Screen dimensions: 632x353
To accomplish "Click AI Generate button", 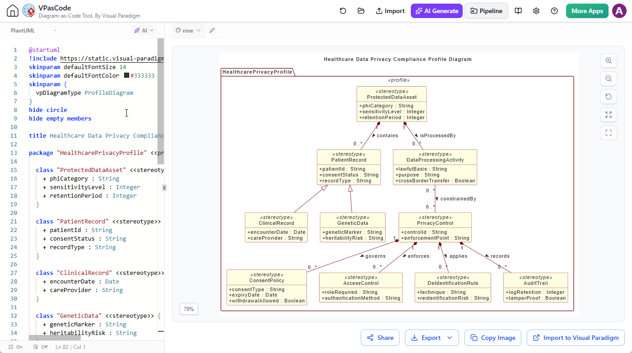I will [437, 11].
